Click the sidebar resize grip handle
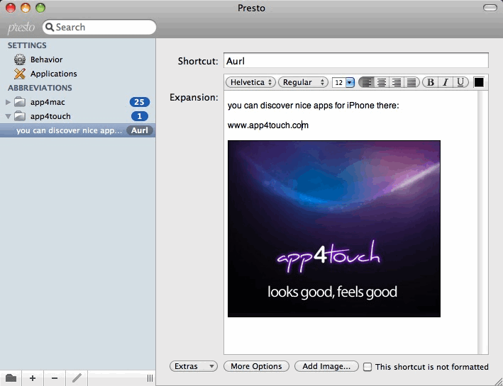This screenshot has width=503, height=386. pyautogui.click(x=150, y=378)
